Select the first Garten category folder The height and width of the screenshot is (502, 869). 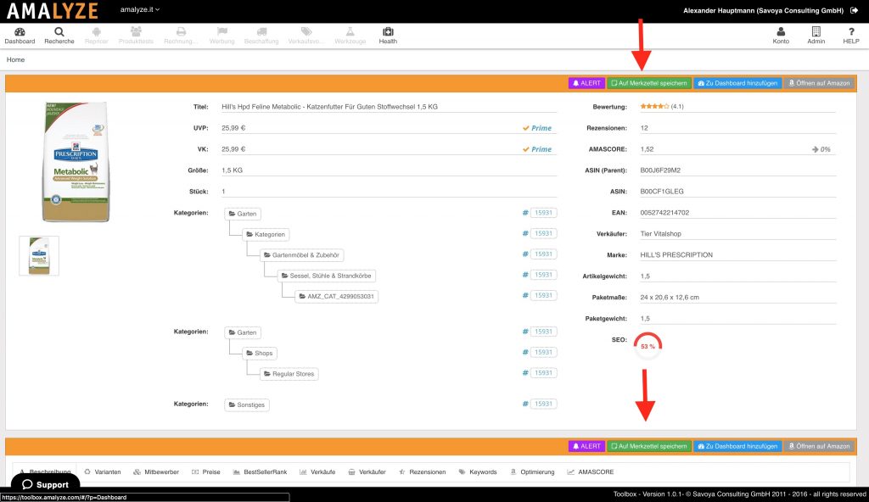[x=243, y=214]
